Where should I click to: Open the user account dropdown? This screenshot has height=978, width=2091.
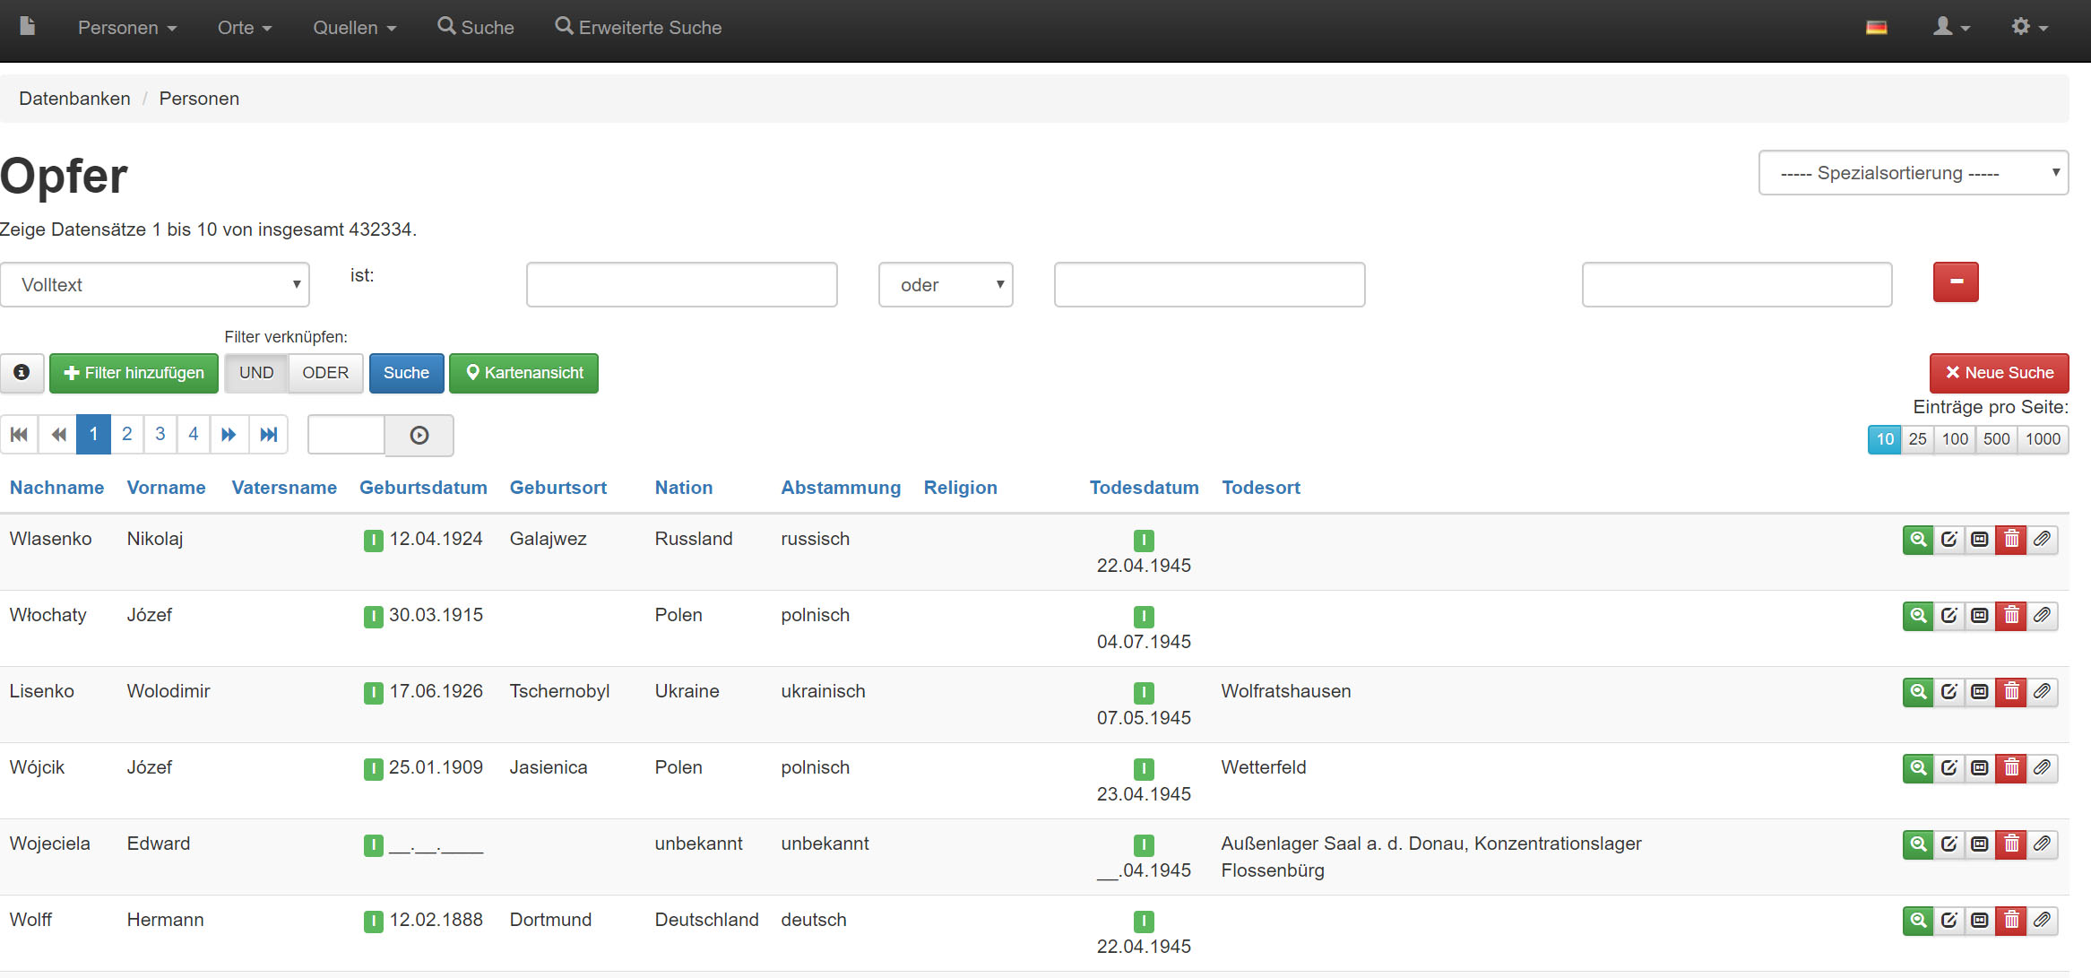click(1951, 27)
